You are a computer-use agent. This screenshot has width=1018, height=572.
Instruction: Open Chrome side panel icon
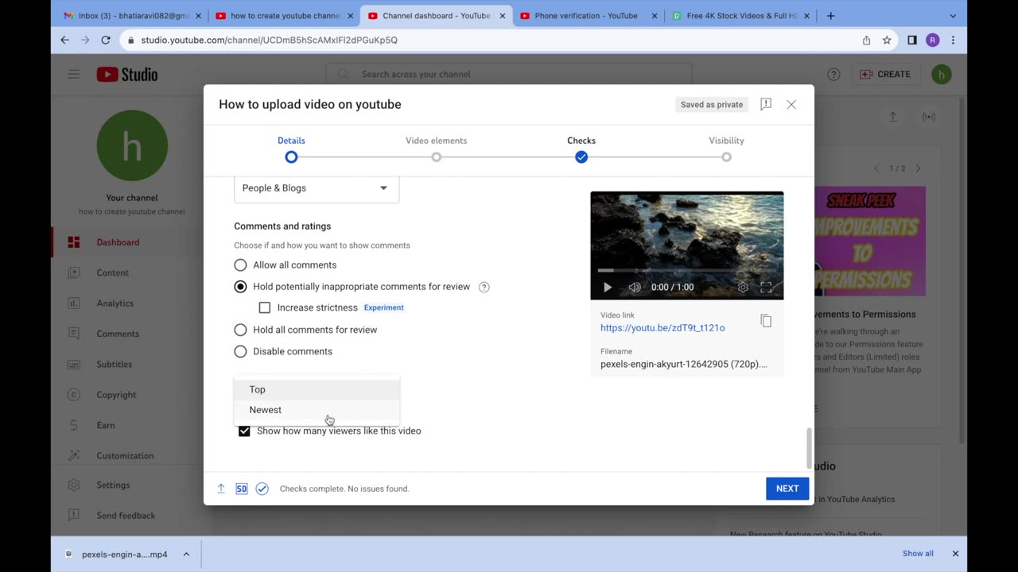pyautogui.click(x=912, y=40)
